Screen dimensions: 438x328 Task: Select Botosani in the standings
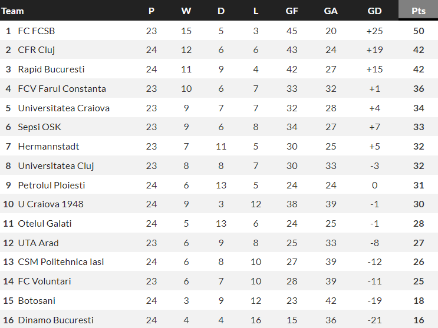click(37, 301)
